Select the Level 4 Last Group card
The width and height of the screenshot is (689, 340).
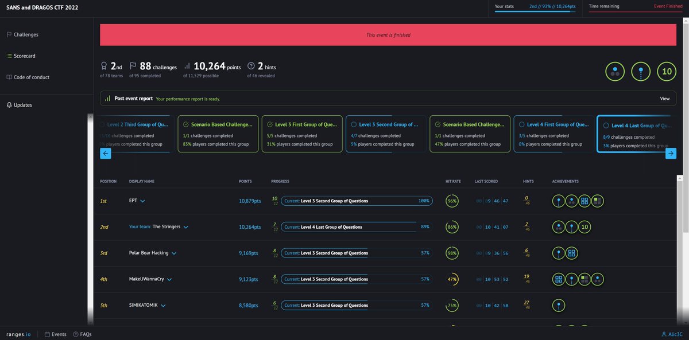[x=637, y=135]
